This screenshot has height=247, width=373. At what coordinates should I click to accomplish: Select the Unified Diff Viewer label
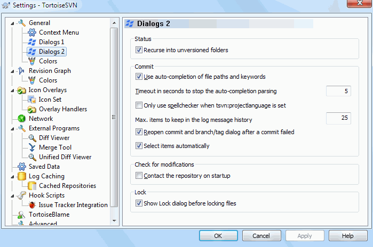point(65,157)
